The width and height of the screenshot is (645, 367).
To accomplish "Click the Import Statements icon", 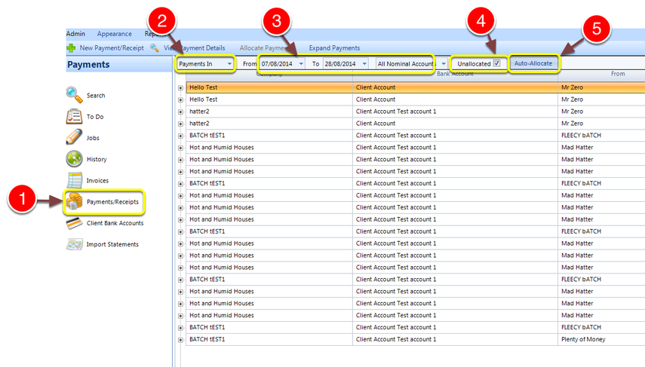I will click(74, 244).
